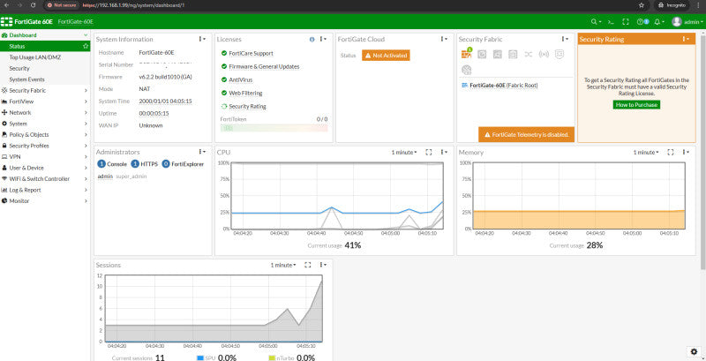
Task: Expand User & Device menu
Action: pos(45,168)
